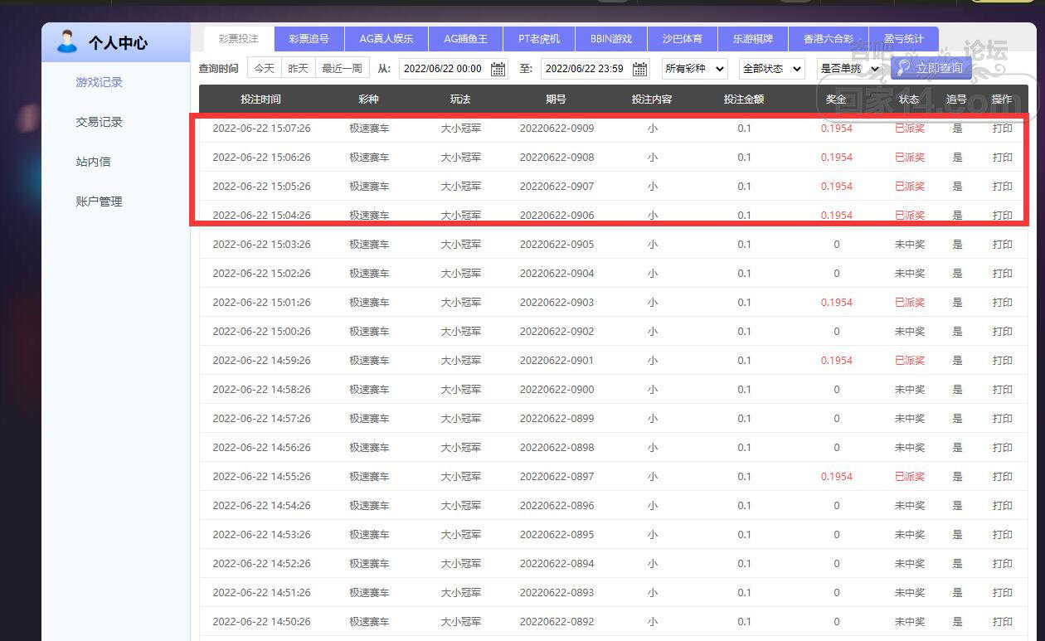The height and width of the screenshot is (641, 1045).
Task: Select 今天 quick time filter
Action: 264,68
